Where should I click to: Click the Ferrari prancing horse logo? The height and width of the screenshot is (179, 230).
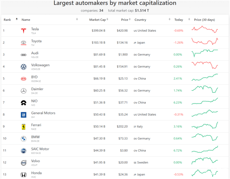point(23,127)
